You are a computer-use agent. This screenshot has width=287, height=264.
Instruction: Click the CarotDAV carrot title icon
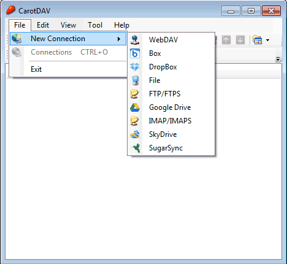point(10,10)
